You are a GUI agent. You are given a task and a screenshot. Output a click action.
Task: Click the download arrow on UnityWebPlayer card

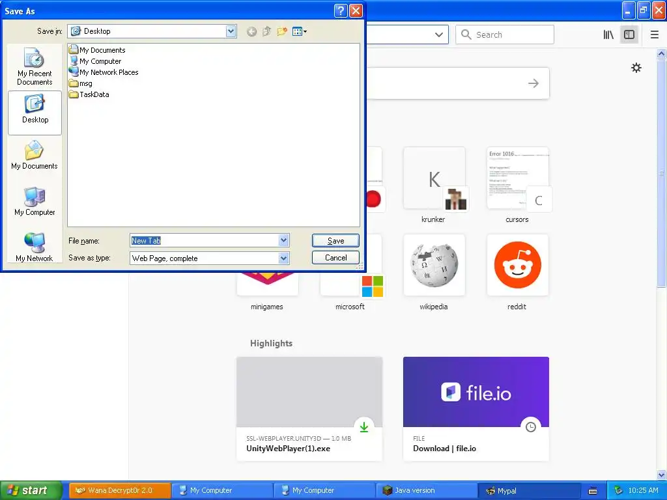(x=364, y=427)
